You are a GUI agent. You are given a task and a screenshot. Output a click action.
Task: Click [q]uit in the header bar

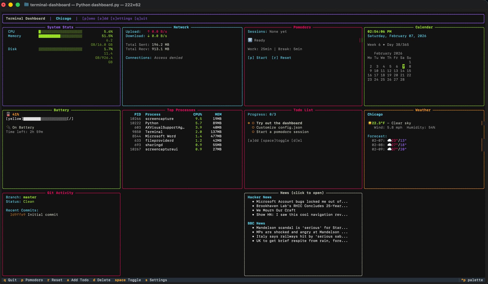pyautogui.click(x=141, y=19)
